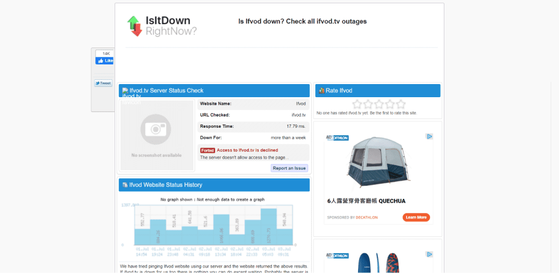Click the Ifvod.tv Server Status Check header
The image size is (559, 273).
(214, 91)
